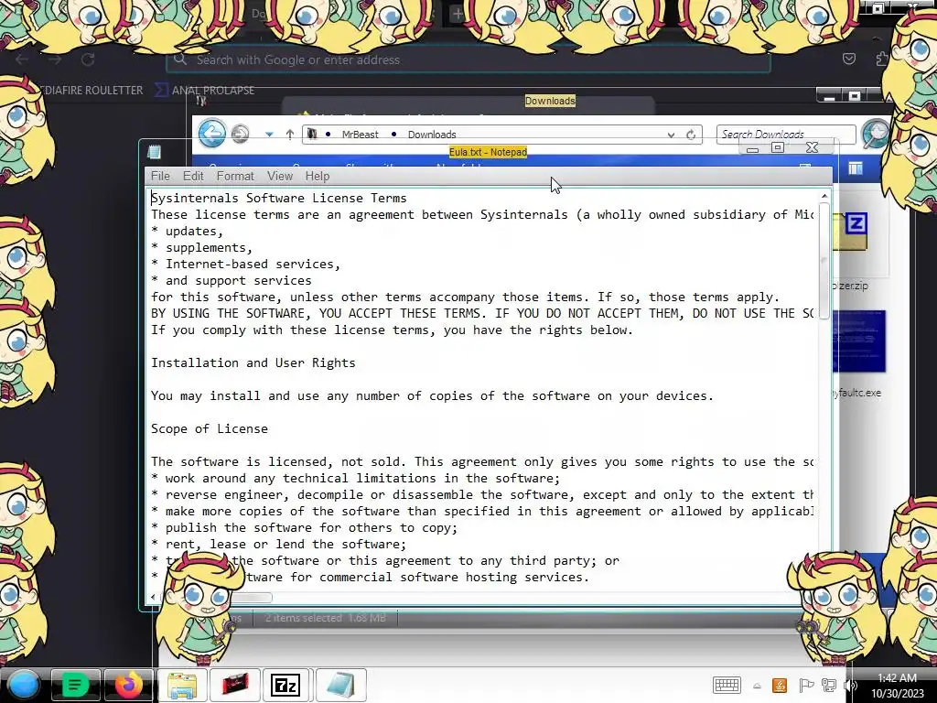Click '* publish the software for others' line
Screen dimensions: 937x703
click(304, 528)
